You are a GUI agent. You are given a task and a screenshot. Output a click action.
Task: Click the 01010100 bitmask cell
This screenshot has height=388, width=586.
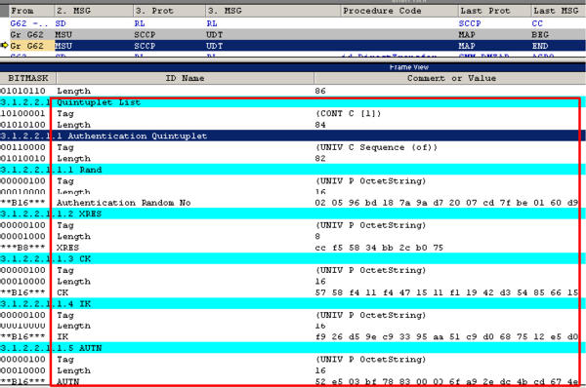point(22,125)
